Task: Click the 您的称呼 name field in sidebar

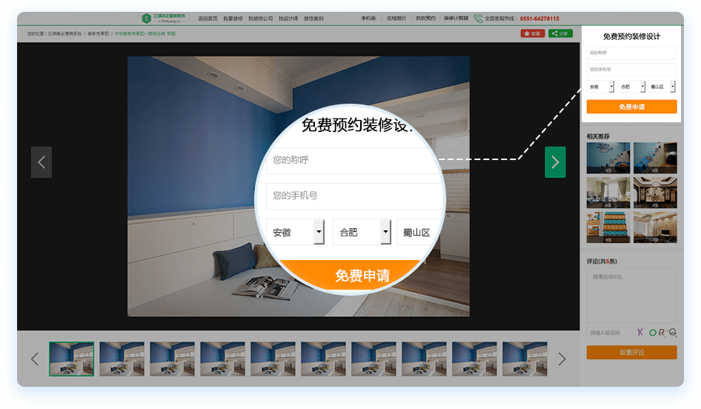Action: click(x=631, y=53)
